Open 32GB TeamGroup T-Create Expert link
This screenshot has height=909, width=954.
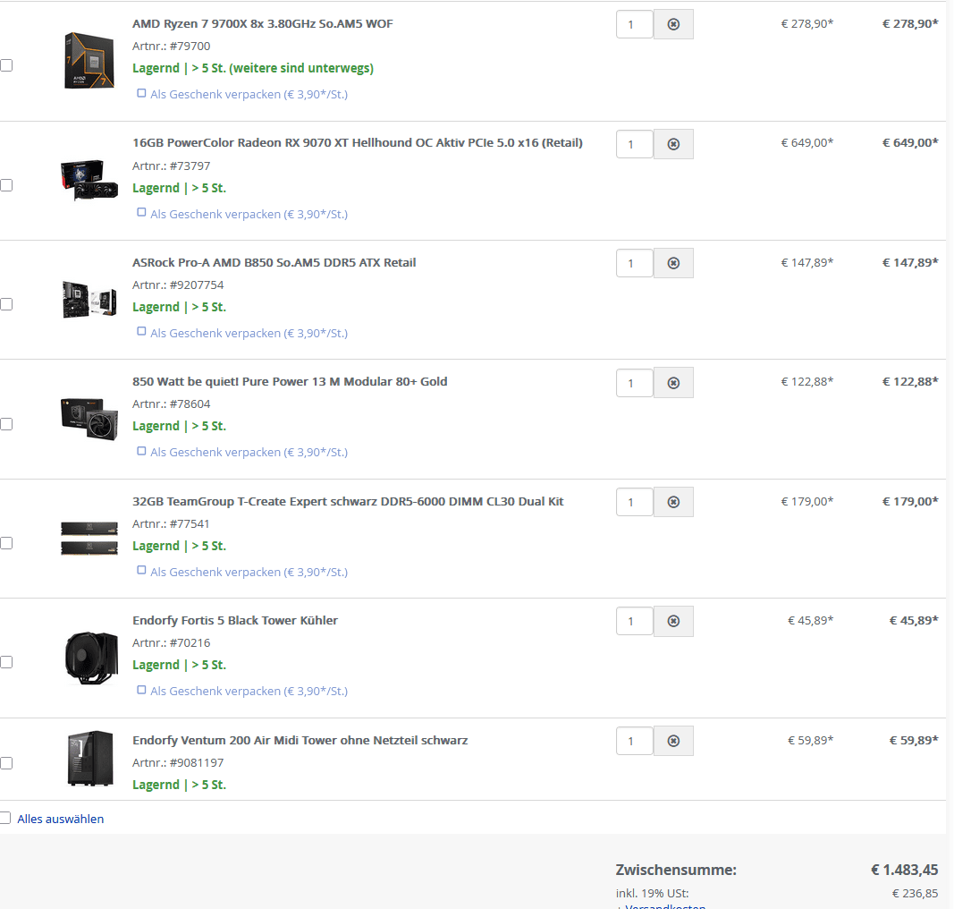tap(348, 502)
